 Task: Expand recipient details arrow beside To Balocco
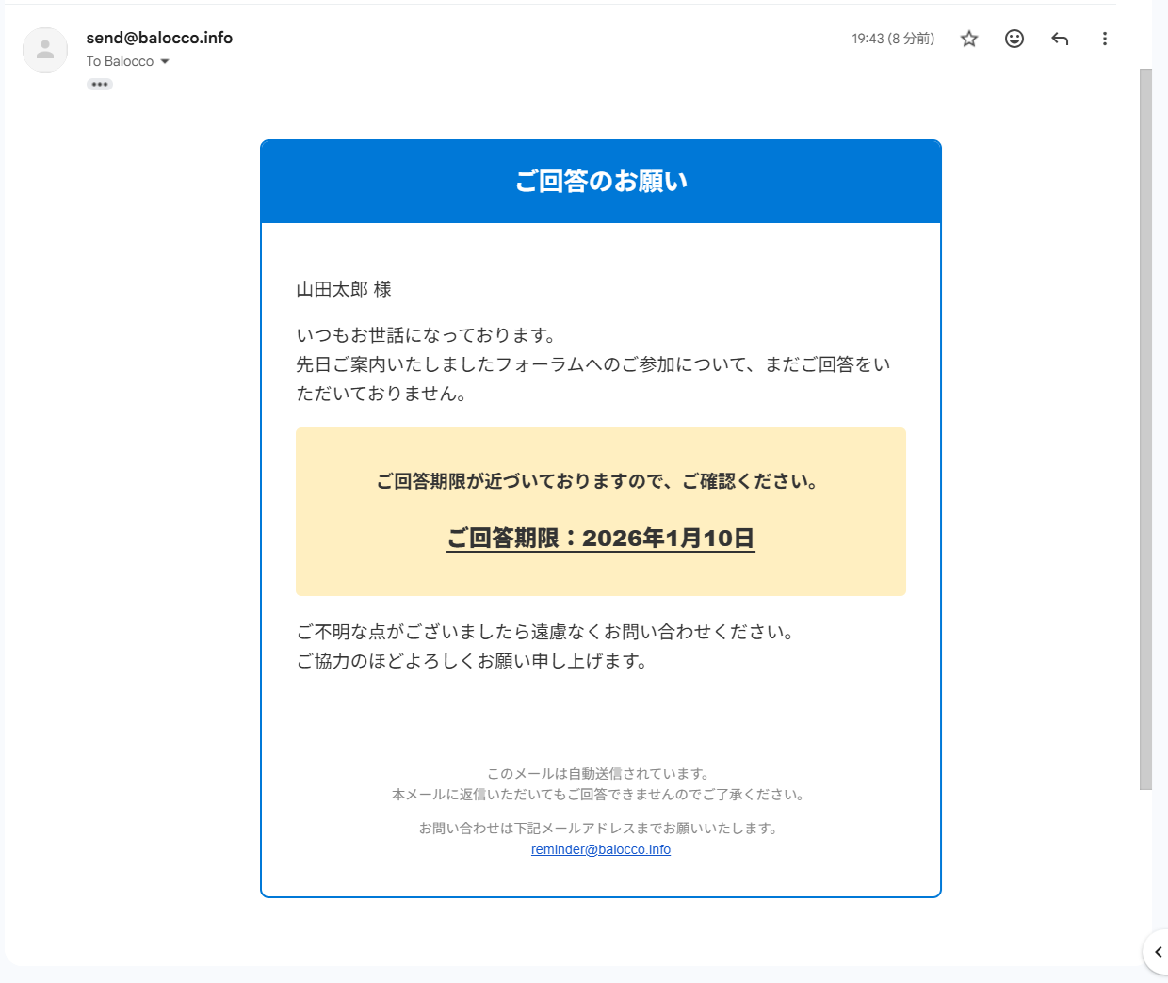[x=165, y=62]
